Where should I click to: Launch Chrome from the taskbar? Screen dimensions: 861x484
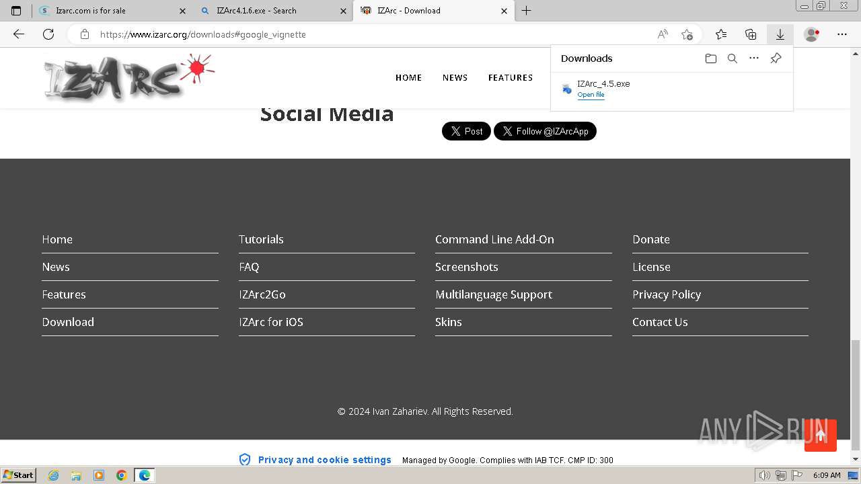[122, 475]
